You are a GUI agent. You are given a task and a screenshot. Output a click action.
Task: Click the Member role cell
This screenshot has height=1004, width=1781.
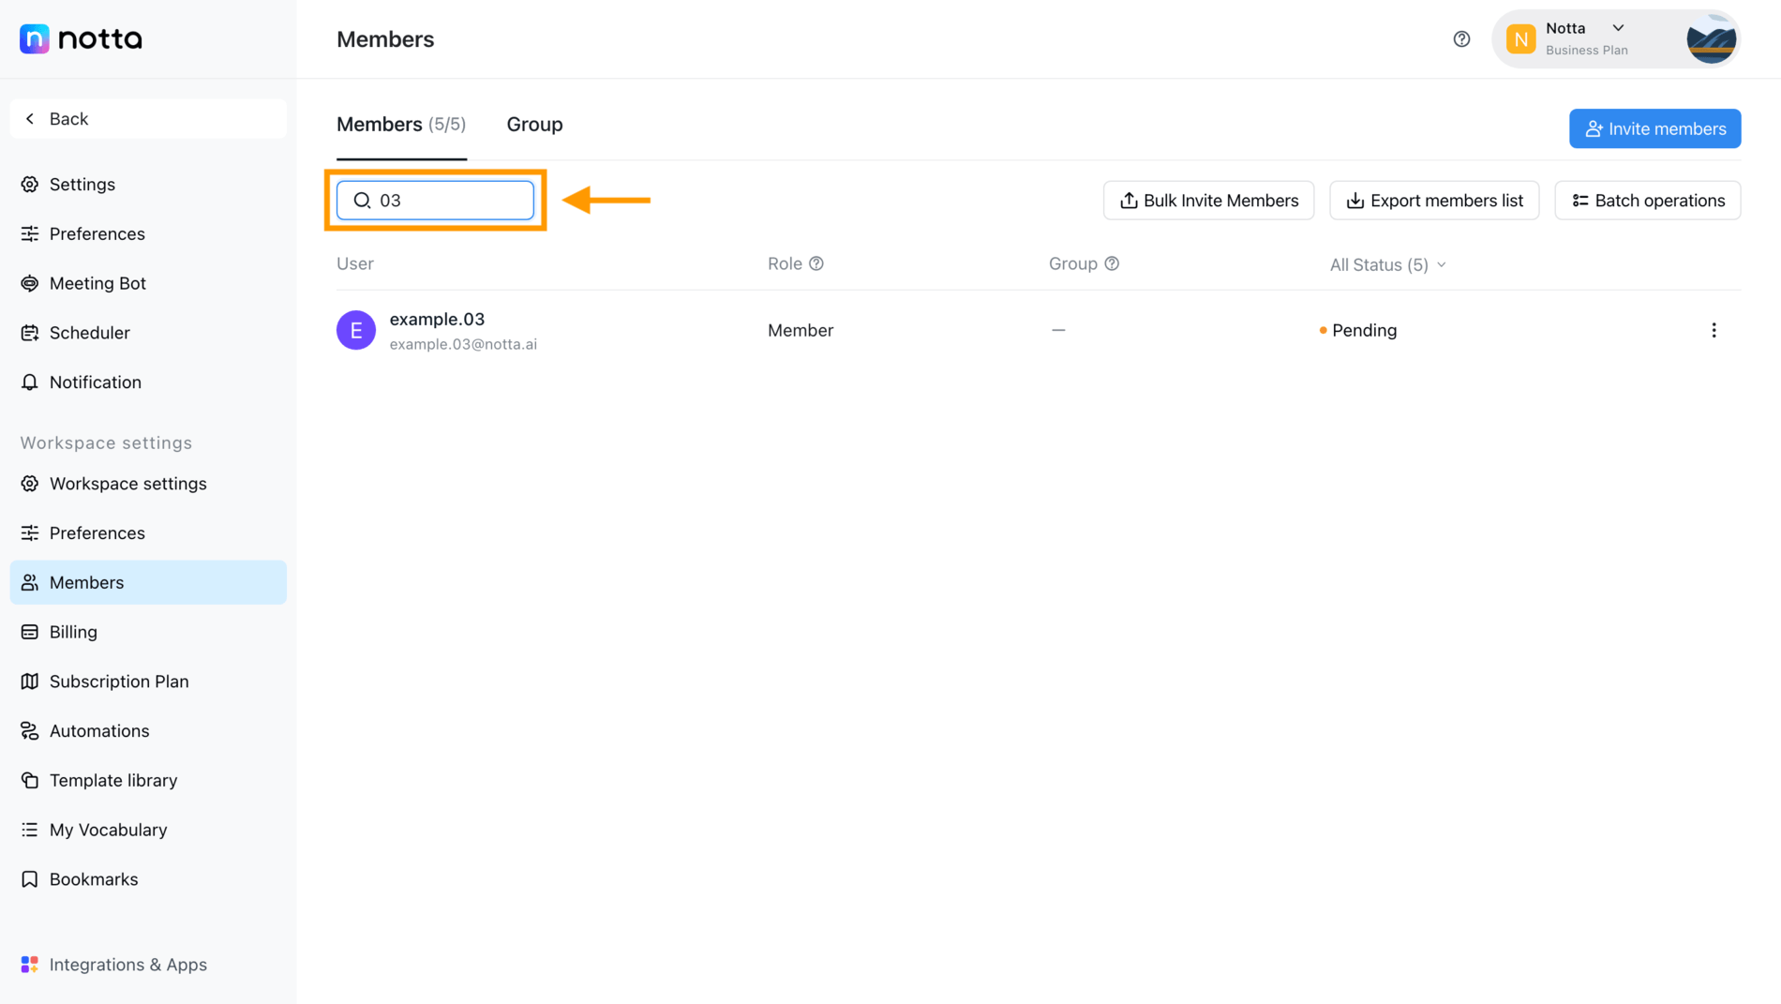[x=801, y=330]
